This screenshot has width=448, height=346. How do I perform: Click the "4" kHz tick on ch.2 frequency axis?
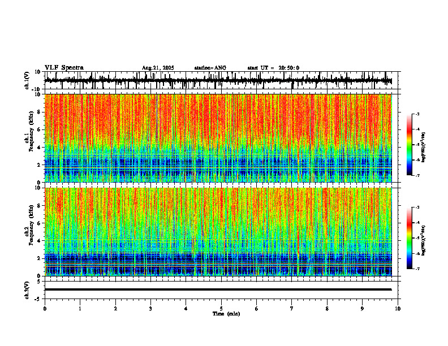click(39, 241)
